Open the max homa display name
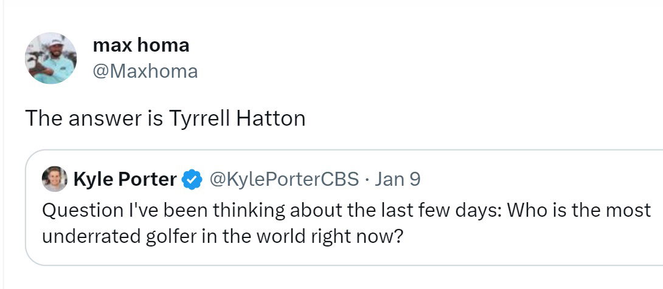Screen dimensions: 663x289 141,45
